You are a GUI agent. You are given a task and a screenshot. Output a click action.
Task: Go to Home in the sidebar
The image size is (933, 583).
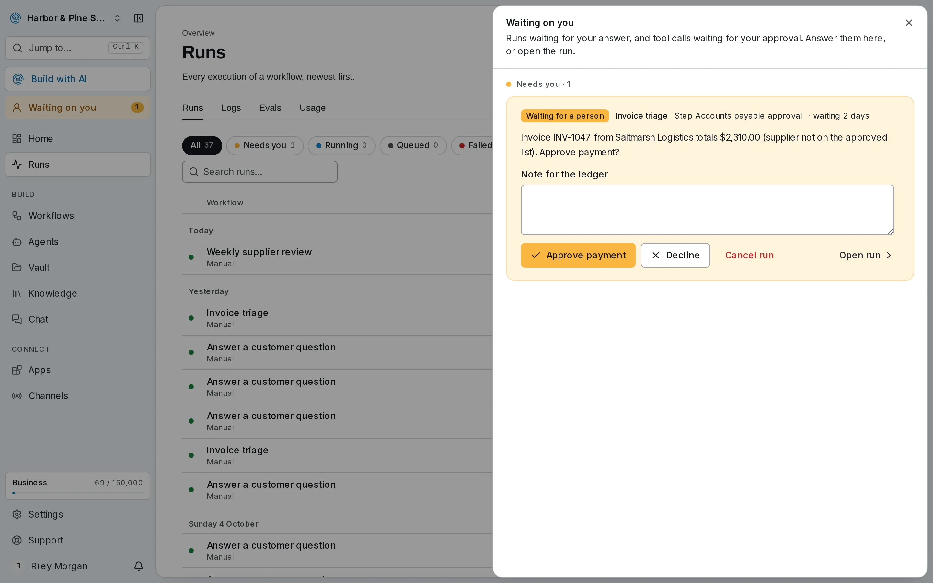(77, 138)
